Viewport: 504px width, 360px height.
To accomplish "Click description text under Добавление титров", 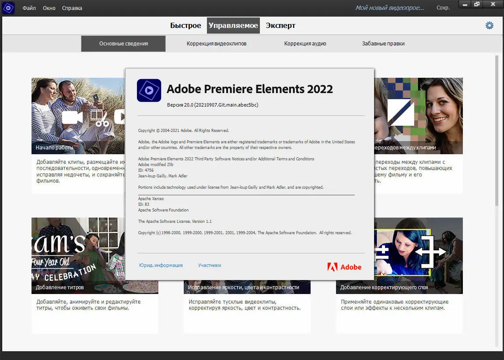I will [88, 305].
